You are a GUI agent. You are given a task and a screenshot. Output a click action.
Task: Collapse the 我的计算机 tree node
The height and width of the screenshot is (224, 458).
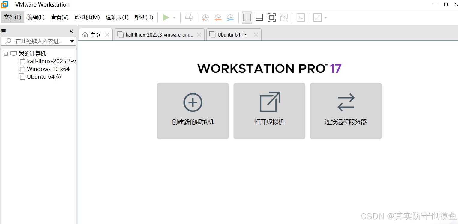(6, 54)
